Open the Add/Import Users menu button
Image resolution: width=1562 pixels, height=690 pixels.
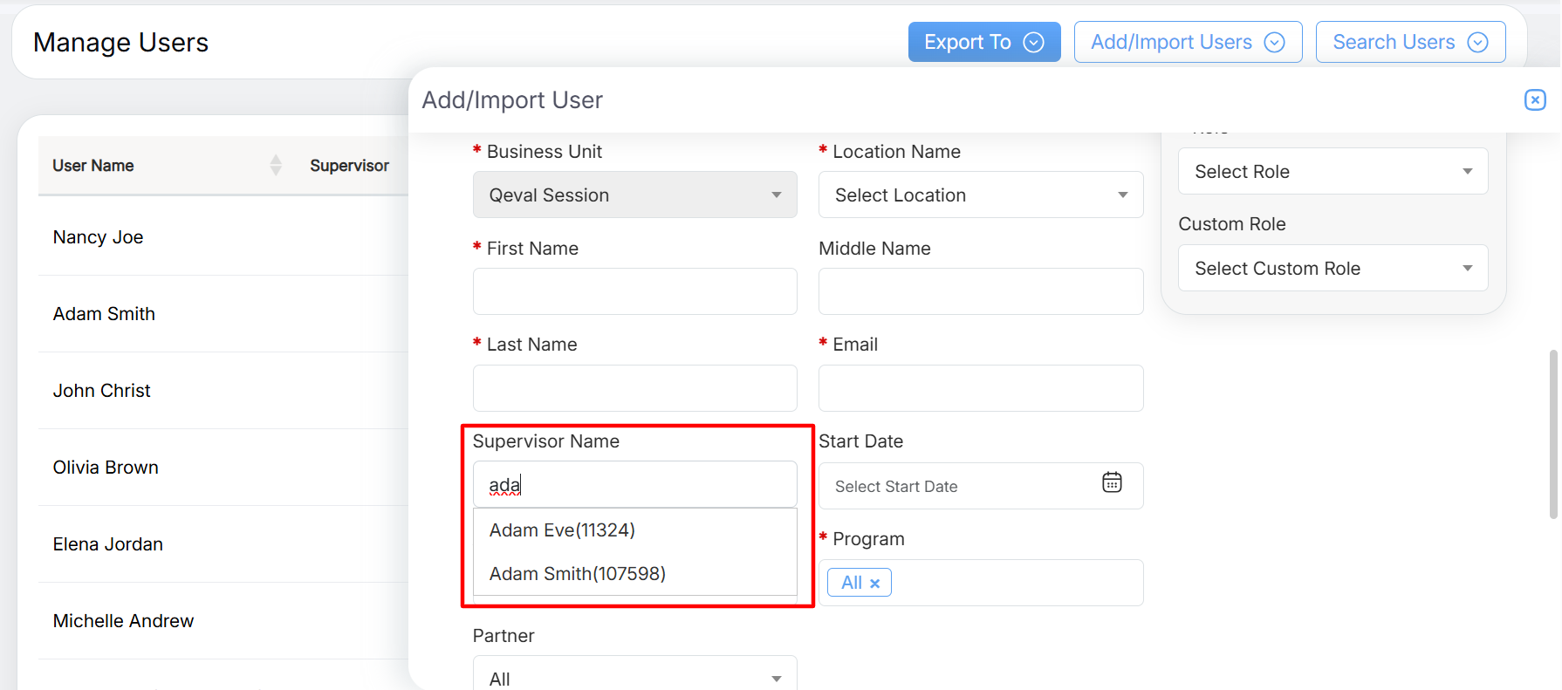coord(1187,42)
